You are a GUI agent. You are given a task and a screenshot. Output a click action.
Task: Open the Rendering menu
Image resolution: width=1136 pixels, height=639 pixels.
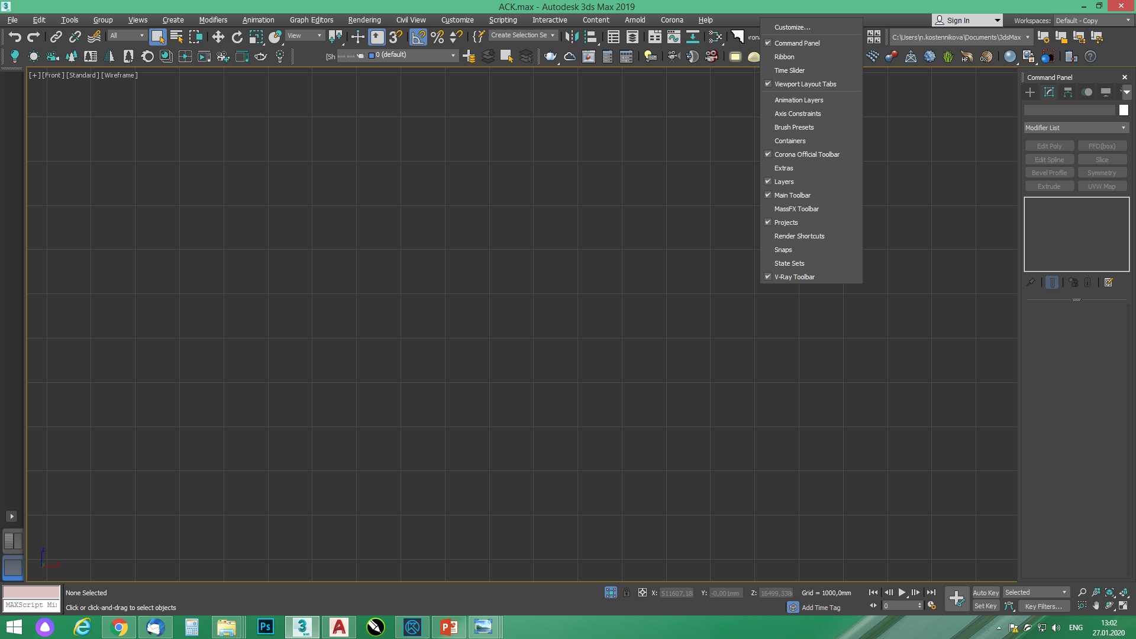[364, 20]
